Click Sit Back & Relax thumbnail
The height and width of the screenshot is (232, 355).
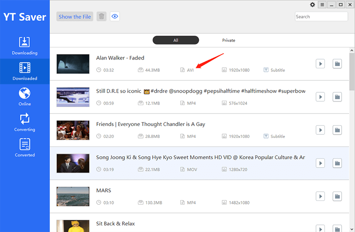pyautogui.click(x=73, y=226)
